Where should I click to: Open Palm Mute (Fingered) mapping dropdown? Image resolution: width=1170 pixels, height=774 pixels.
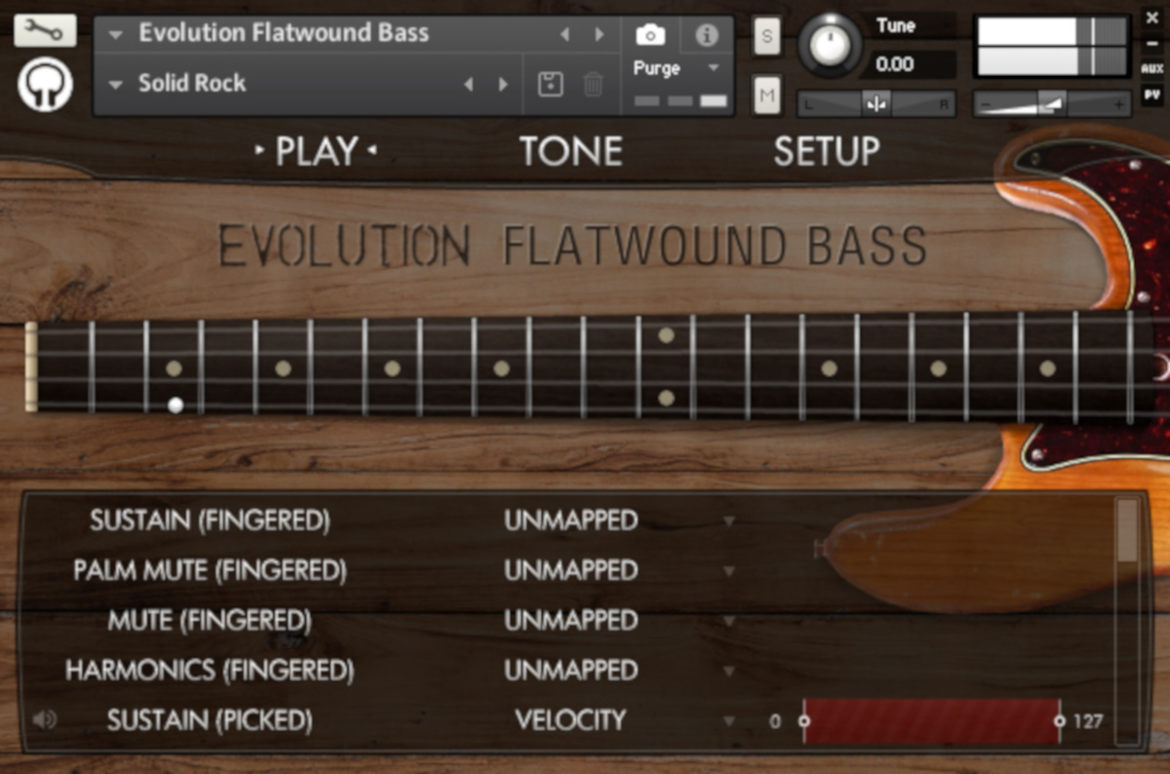point(728,571)
